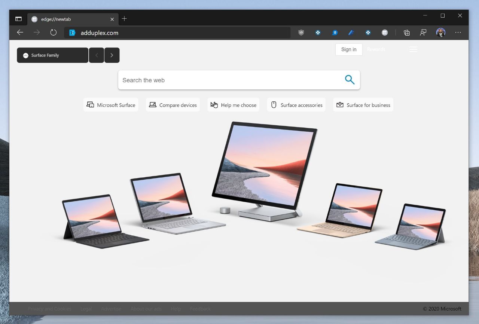This screenshot has width=479, height=324.
Task: Open the page hamburger menu
Action: 413,49
